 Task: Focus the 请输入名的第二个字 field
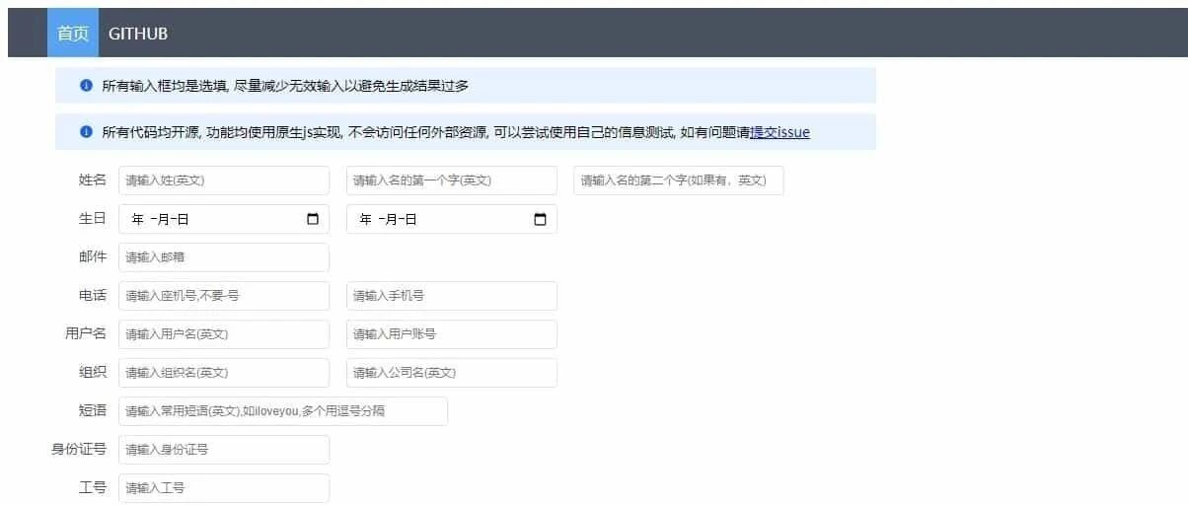point(679,180)
